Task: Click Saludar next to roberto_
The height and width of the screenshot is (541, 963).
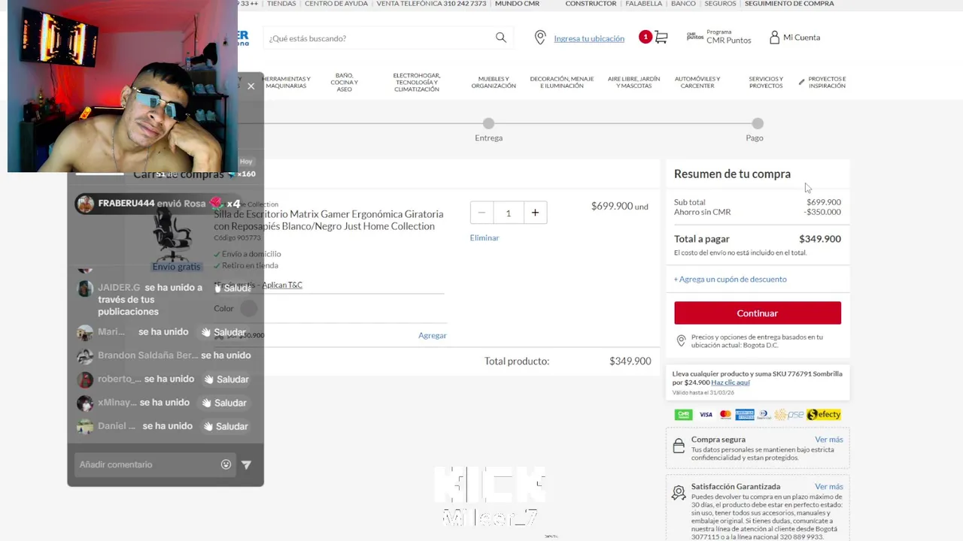Action: click(226, 379)
